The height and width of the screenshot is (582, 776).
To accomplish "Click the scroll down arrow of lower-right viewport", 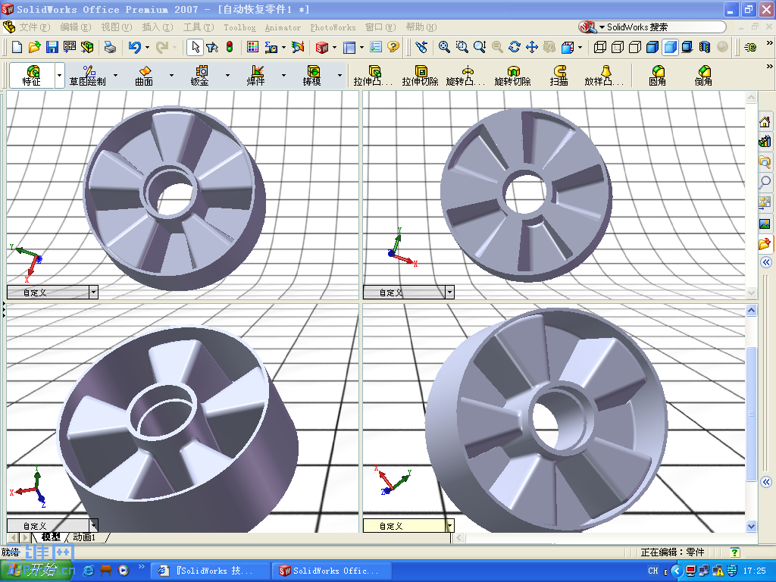I will [x=751, y=526].
